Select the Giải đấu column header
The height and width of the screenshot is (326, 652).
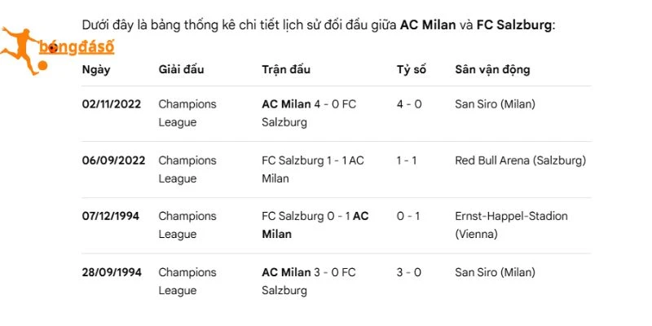point(181,69)
